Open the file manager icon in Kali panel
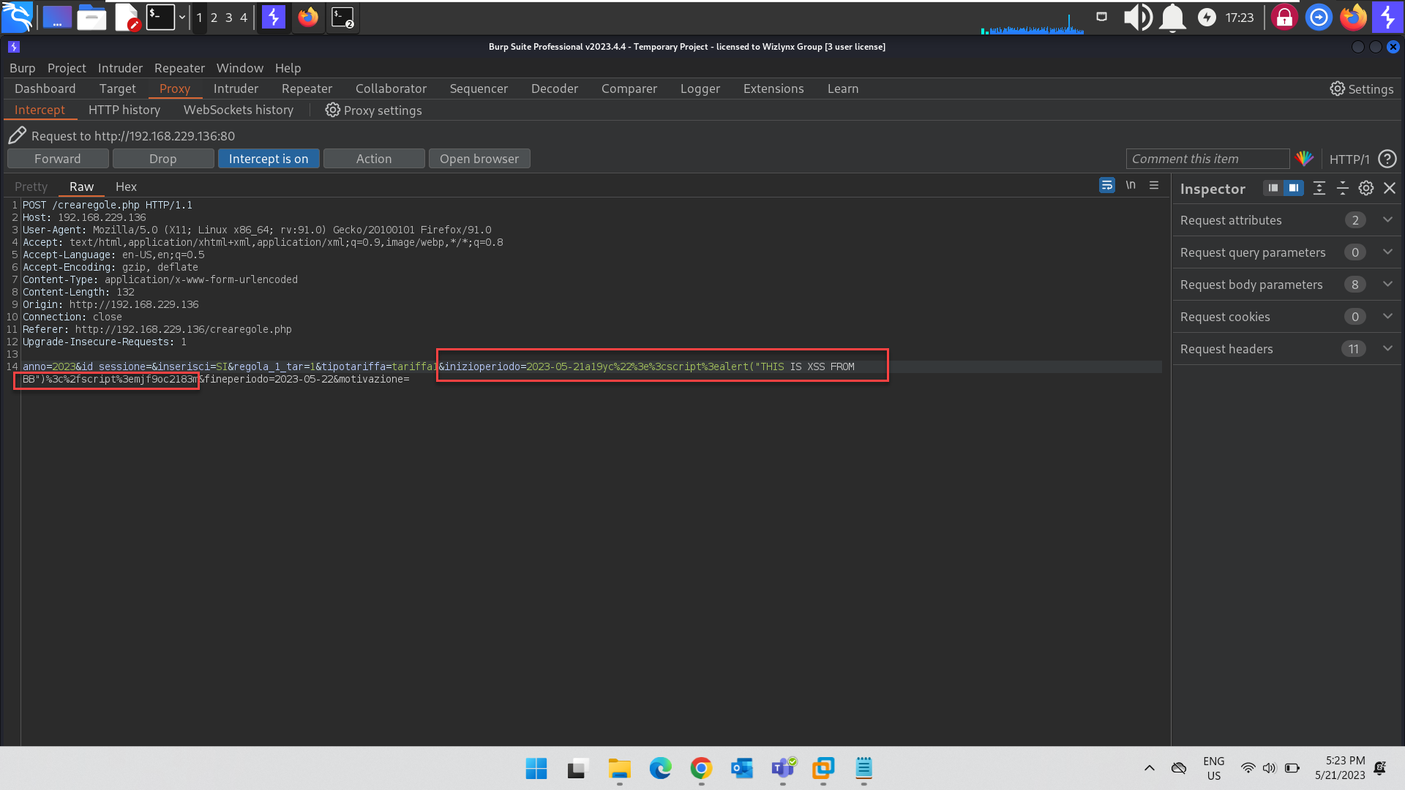The width and height of the screenshot is (1405, 790). [x=91, y=17]
